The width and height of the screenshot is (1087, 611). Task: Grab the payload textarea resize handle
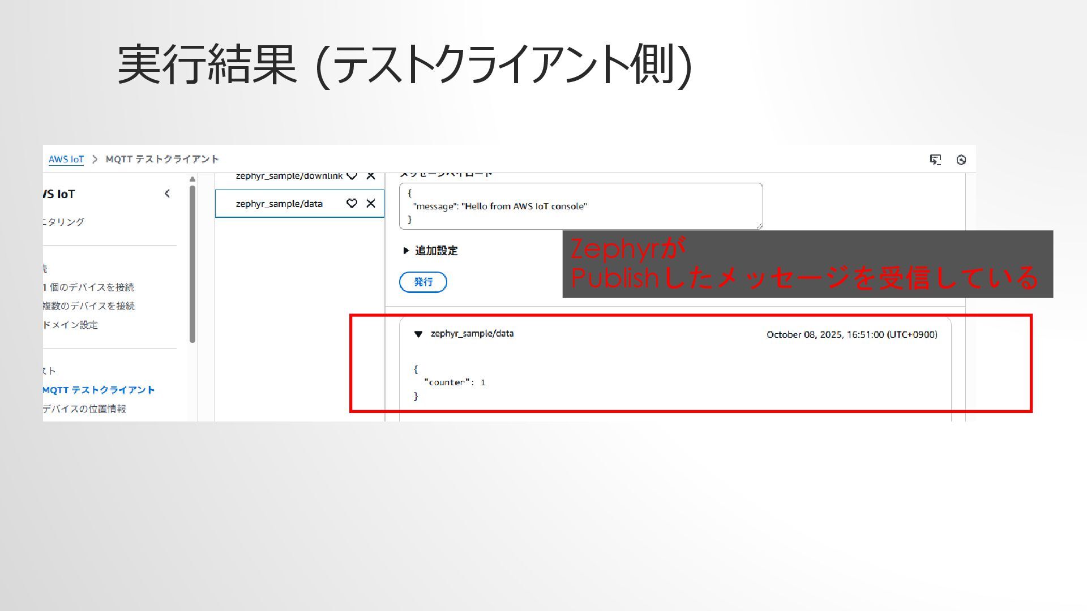(759, 226)
